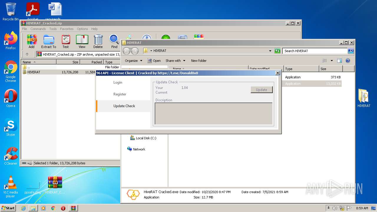Show hidden tray icons arrow

pyautogui.click(x=328, y=208)
